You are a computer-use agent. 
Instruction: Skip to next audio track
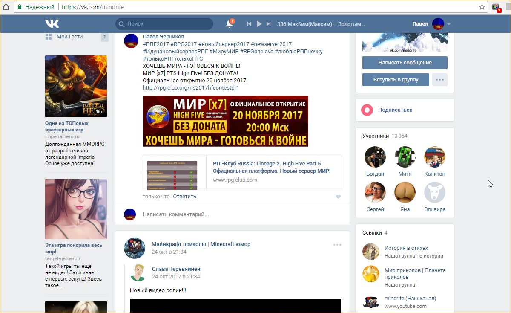coord(268,24)
